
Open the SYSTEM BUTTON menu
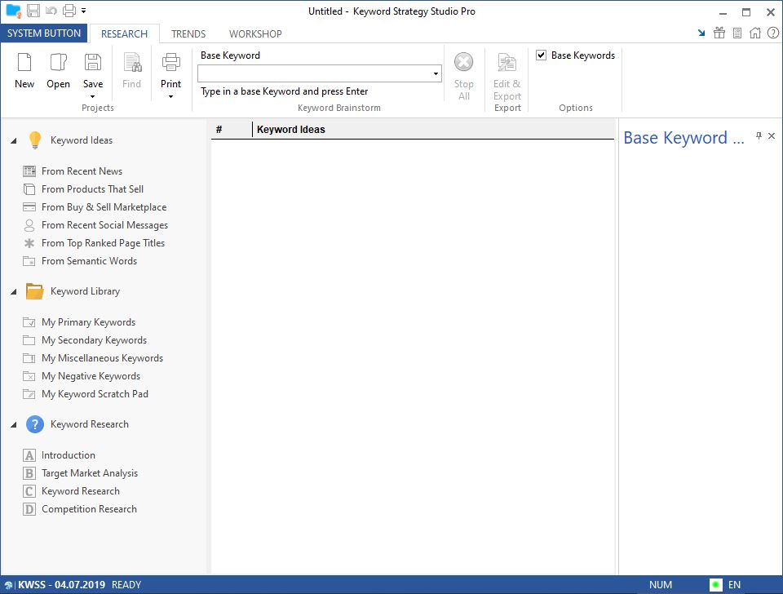point(44,33)
